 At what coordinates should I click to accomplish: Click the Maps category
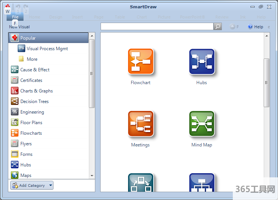tap(26, 175)
